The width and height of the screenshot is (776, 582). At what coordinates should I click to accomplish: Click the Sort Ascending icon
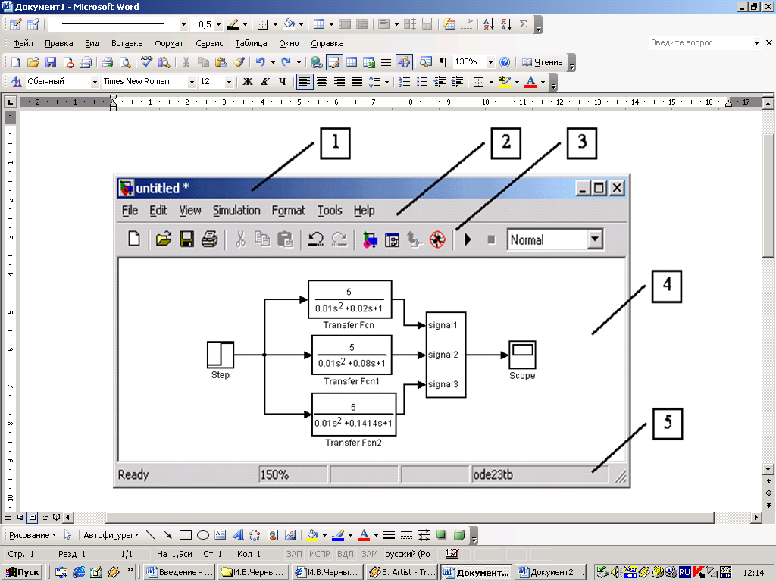pos(488,24)
